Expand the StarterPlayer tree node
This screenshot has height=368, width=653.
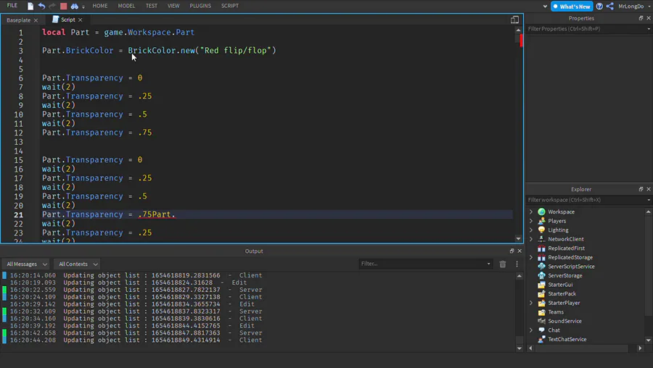click(531, 303)
